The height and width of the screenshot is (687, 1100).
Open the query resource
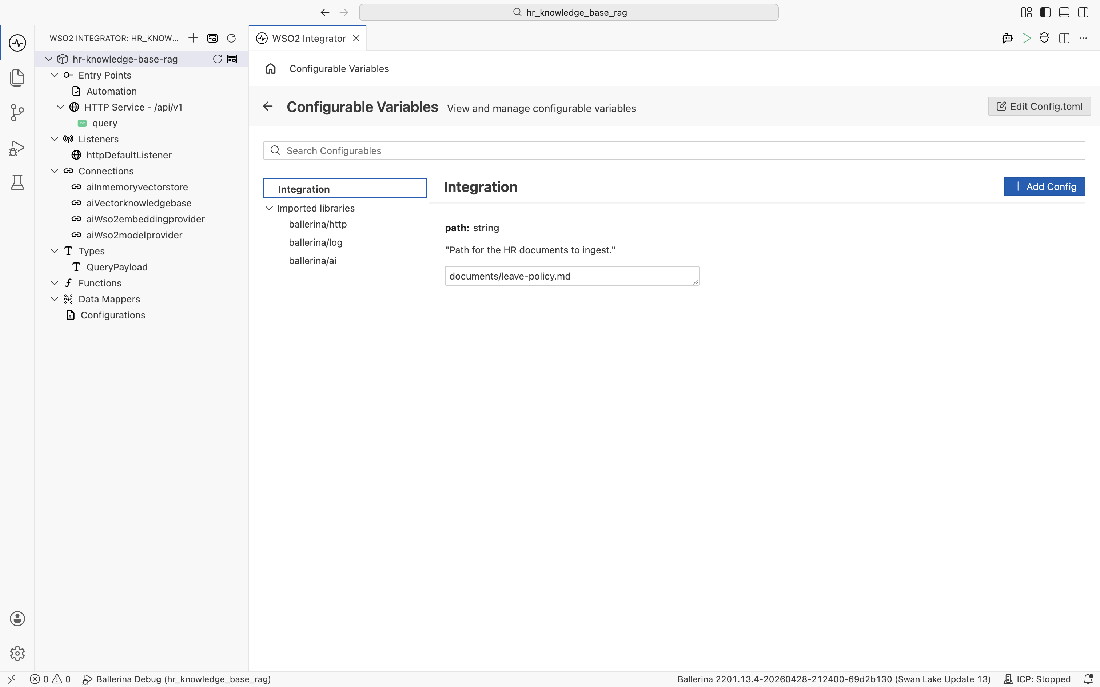pos(104,123)
